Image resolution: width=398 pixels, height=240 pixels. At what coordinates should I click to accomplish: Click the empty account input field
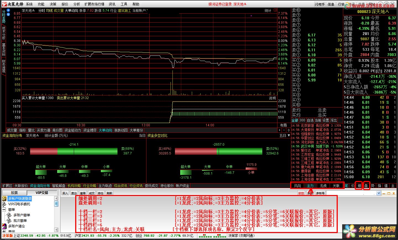[351, 193]
